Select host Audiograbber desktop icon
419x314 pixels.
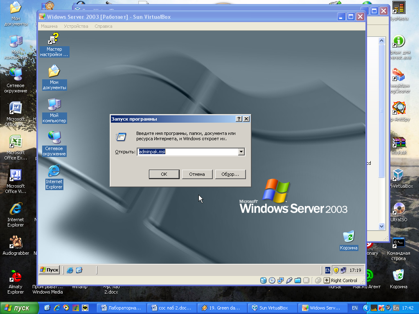click(16, 245)
